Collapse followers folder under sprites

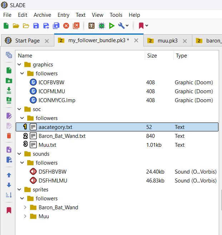22,199
